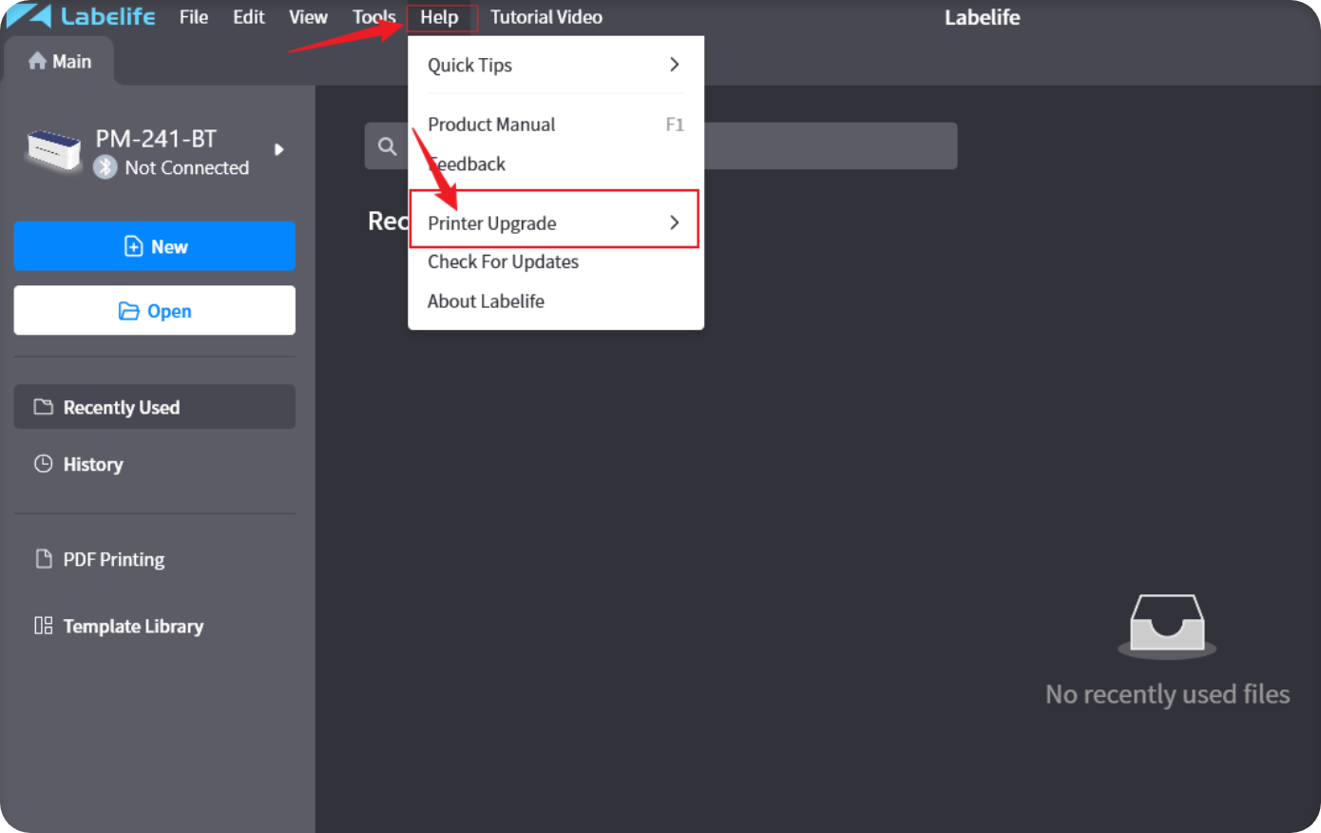Click the No recently used files text

(1167, 694)
